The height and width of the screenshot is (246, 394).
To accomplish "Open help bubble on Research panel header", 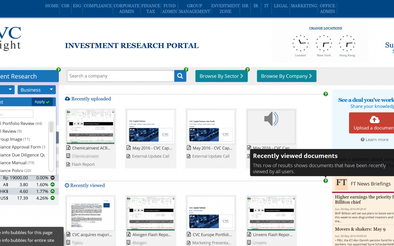I will (58, 70).
